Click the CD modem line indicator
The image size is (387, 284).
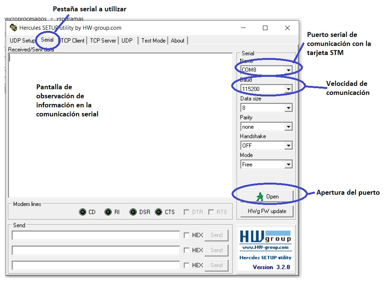point(83,212)
